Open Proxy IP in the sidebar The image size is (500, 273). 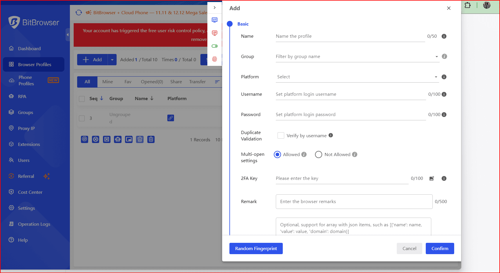(26, 129)
